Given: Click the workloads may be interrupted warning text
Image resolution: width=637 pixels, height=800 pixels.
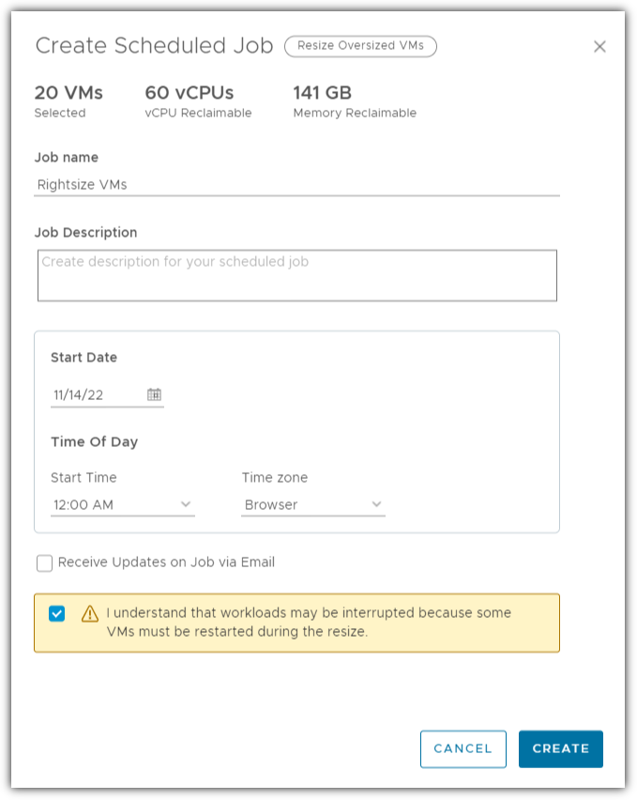Looking at the screenshot, I should [x=309, y=623].
